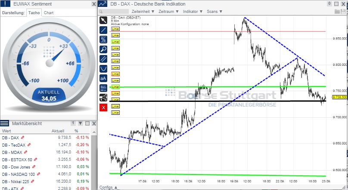Expand the Configs panel arrow

[116, 187]
